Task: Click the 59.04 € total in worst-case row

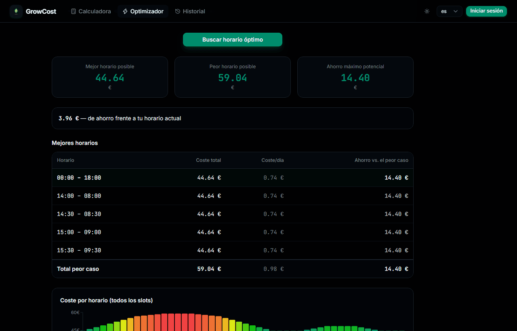Action: (209, 269)
